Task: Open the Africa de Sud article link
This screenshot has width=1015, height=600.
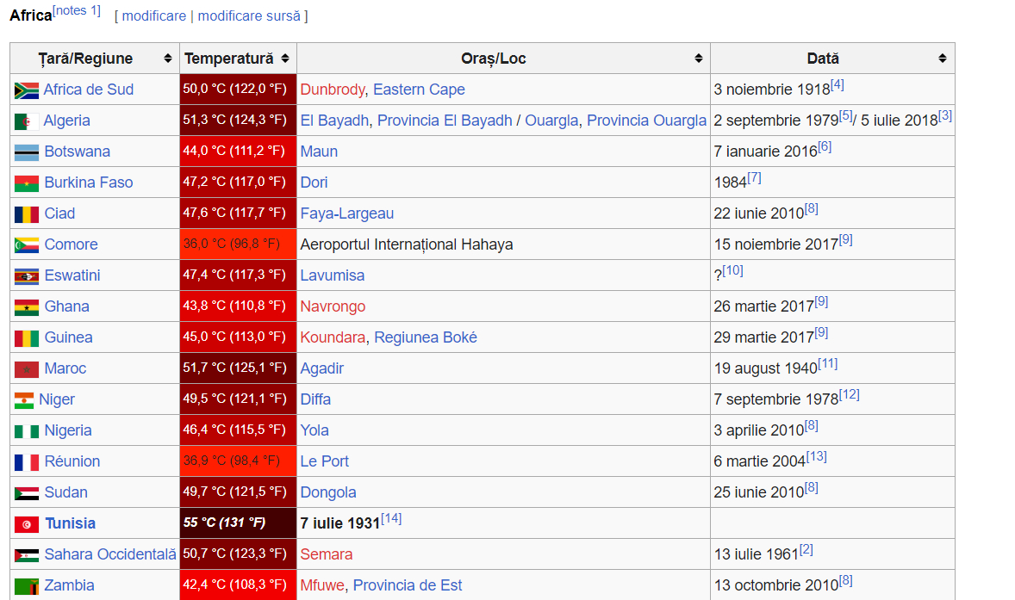Action: tap(89, 90)
